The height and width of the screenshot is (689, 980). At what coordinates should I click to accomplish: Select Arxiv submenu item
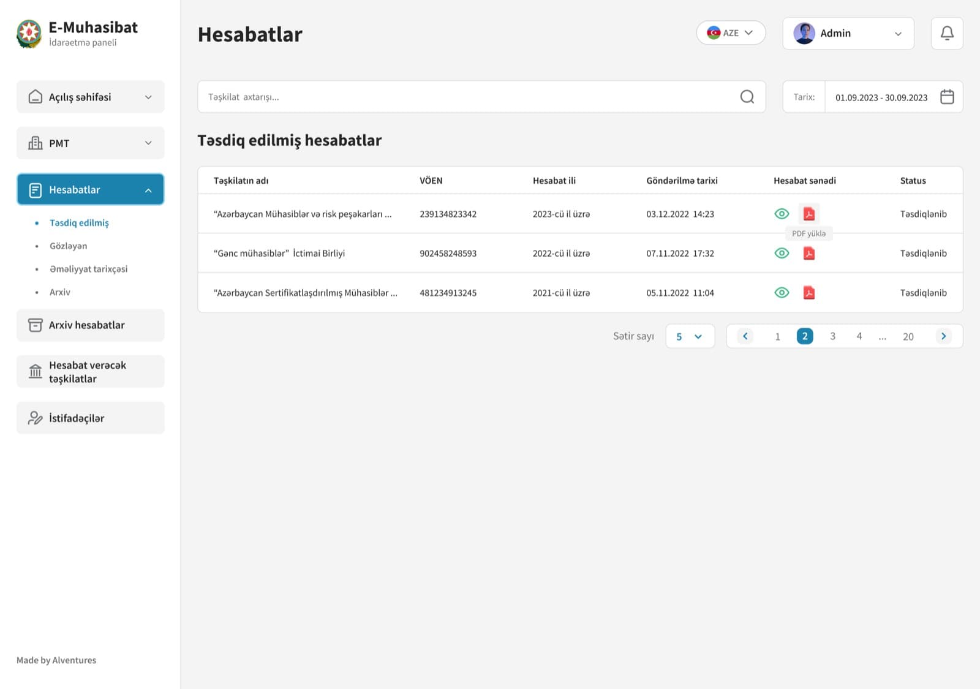(59, 292)
